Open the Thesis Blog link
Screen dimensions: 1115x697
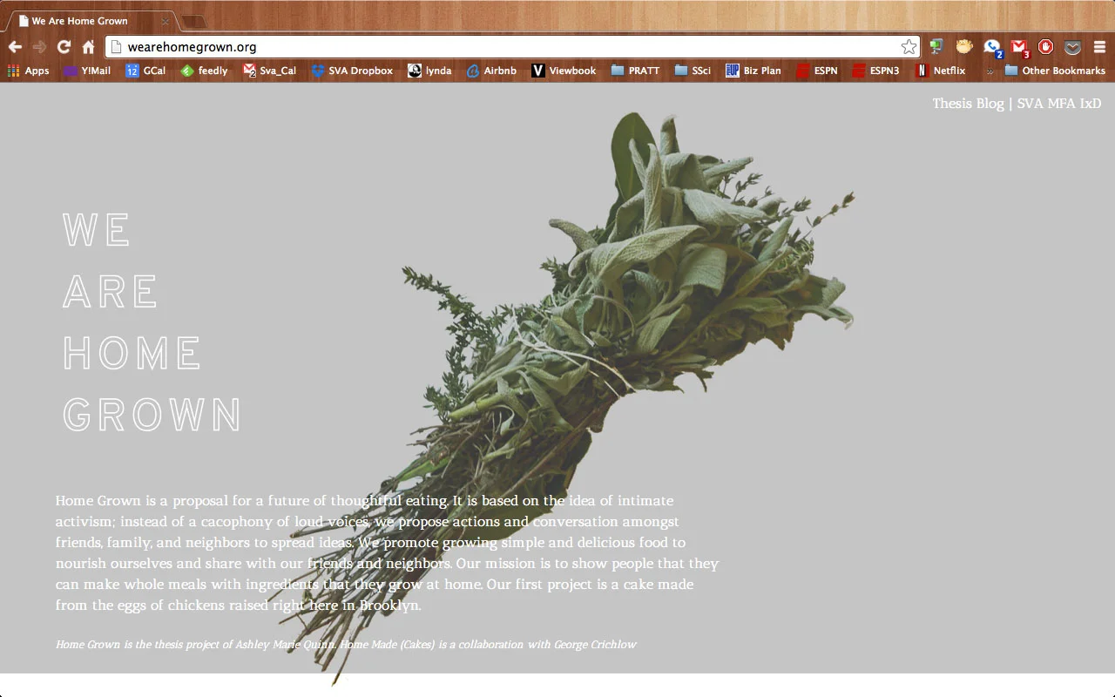click(968, 104)
